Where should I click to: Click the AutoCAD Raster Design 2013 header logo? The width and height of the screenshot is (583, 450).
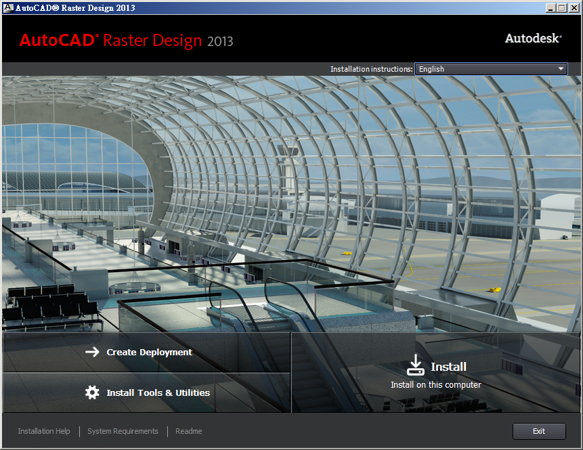(x=126, y=41)
